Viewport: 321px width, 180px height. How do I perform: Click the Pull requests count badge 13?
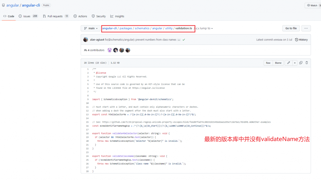66,16
